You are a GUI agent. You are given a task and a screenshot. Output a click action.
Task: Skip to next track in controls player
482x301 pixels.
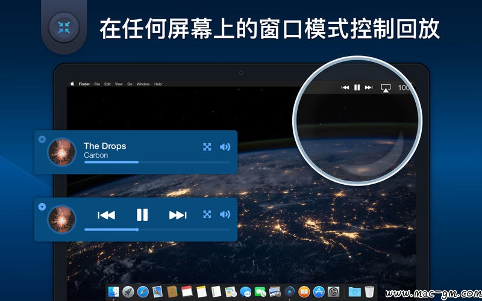[178, 215]
